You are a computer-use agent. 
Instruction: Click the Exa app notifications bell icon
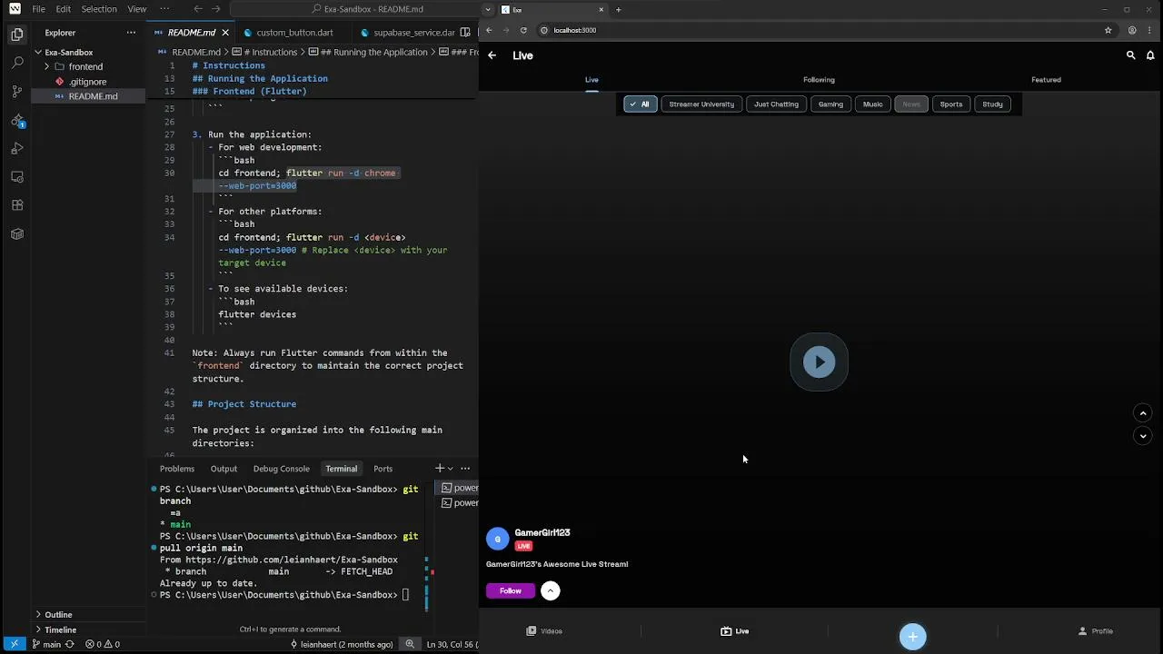(1150, 55)
